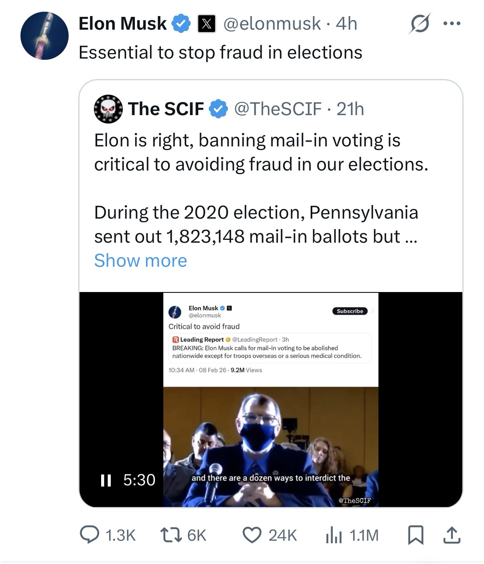Click The SCIF account name

click(x=166, y=109)
